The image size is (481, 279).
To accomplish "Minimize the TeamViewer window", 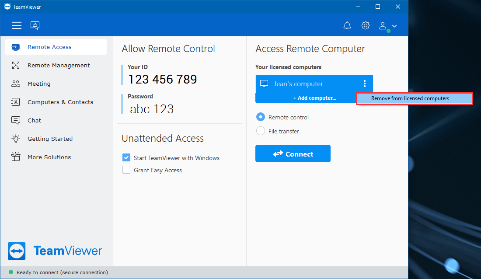I will coord(358,7).
